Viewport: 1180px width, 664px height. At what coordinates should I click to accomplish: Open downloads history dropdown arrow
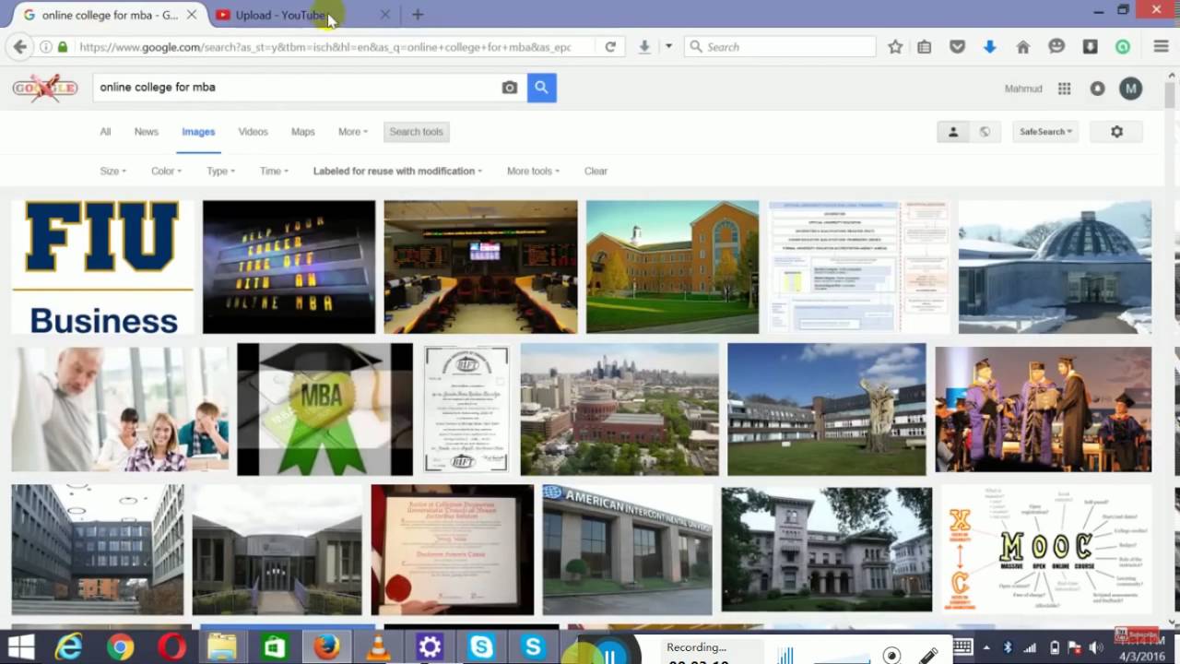pos(668,47)
